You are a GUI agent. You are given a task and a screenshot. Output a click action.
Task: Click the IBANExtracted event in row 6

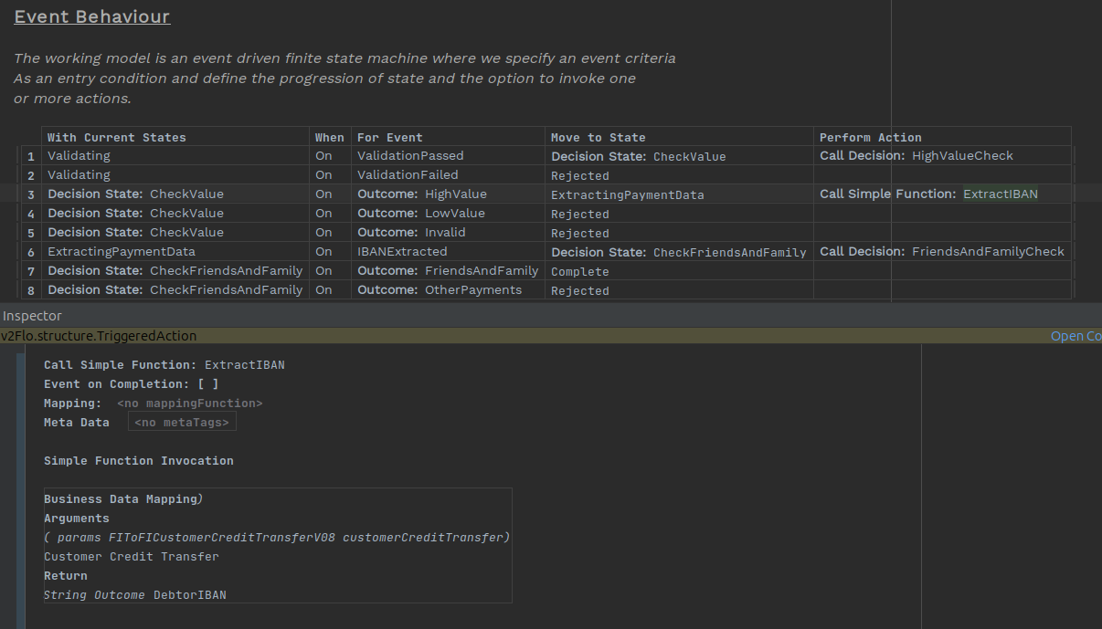402,252
